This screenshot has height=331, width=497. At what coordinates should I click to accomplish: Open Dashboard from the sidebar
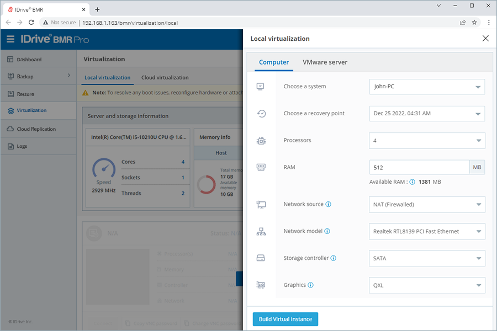click(x=38, y=59)
